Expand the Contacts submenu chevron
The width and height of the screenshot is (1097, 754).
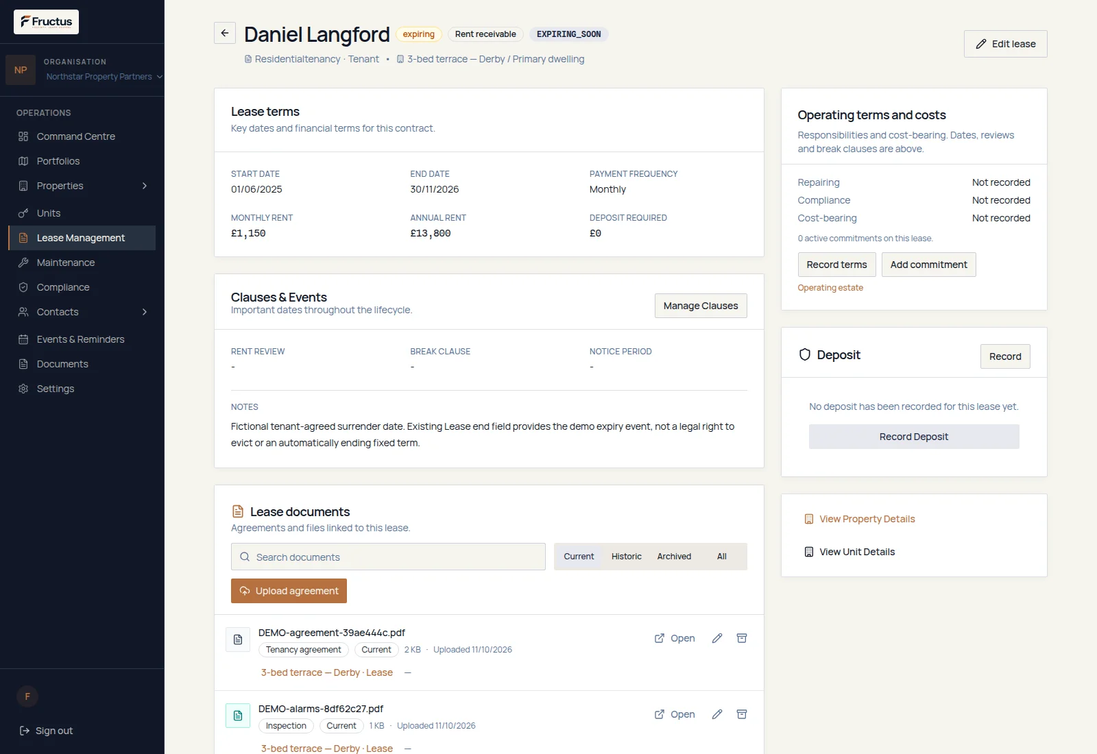145,312
